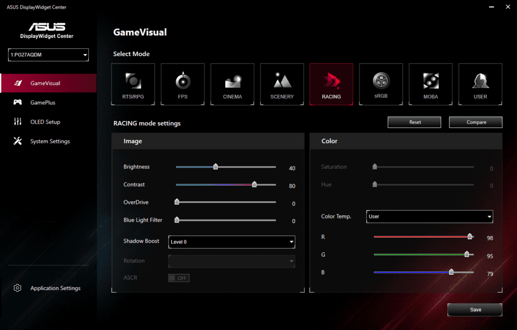Select the FPS mode icon
This screenshot has width=517, height=330.
(182, 84)
